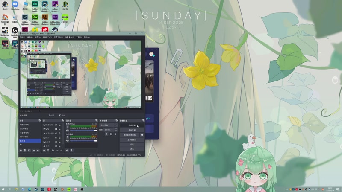Open Adobe Photoshop desktop shortcut
This screenshot has height=192, width=342.
pos(45,6)
